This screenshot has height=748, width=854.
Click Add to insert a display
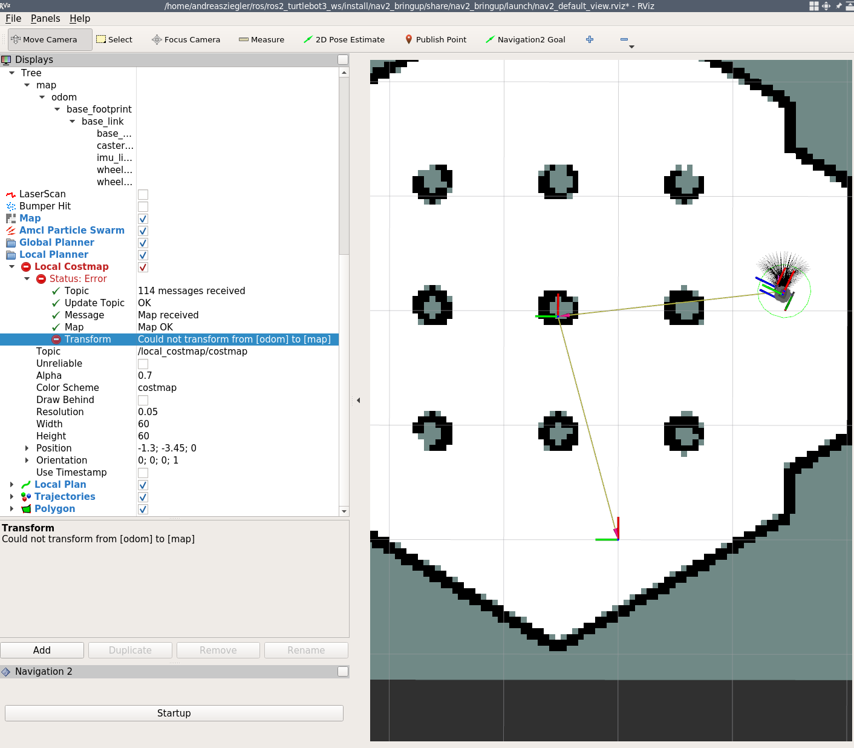point(42,650)
